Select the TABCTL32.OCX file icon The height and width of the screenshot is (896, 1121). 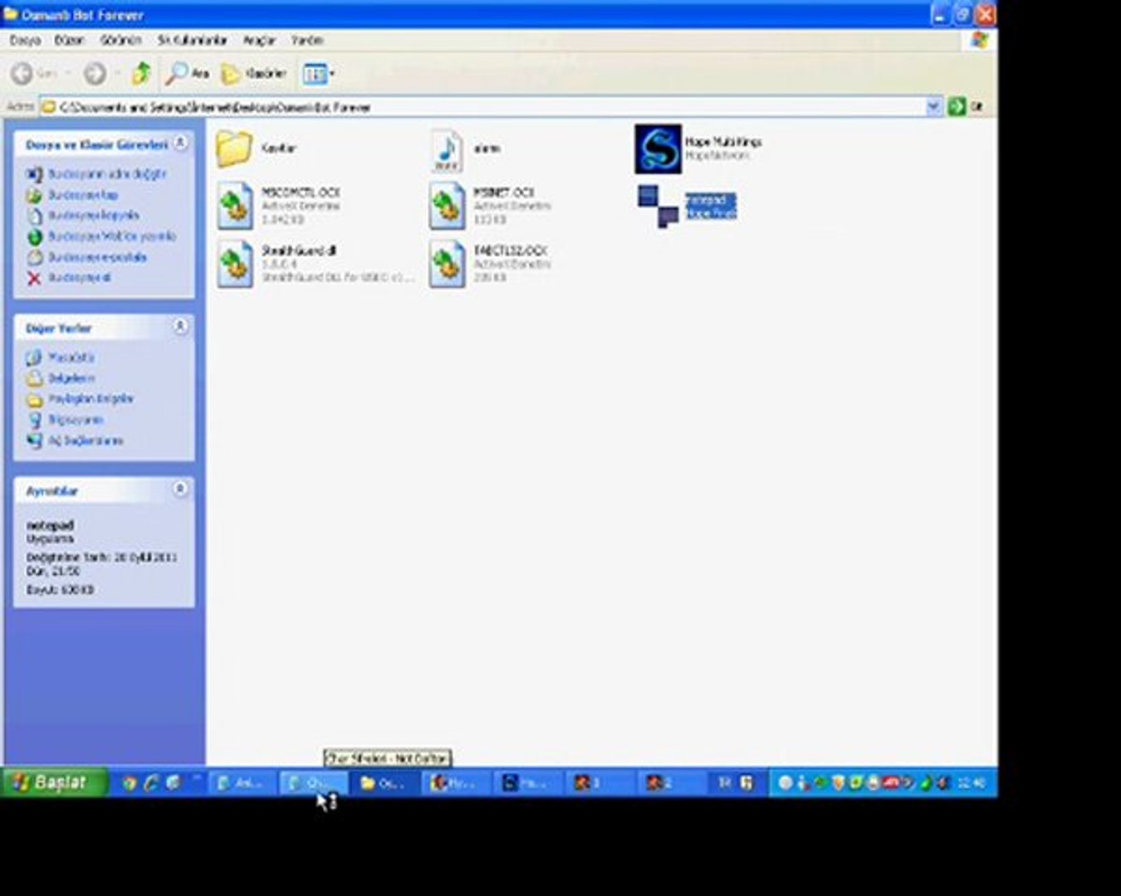447,264
